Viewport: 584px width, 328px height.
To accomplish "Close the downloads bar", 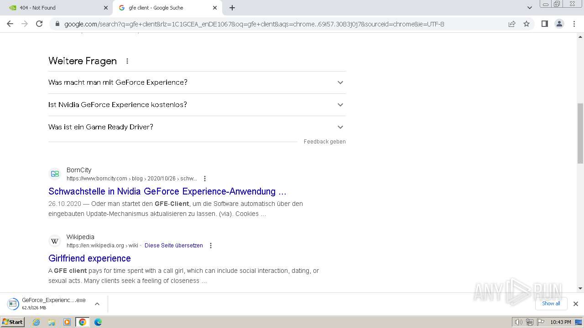I will click(576, 303).
